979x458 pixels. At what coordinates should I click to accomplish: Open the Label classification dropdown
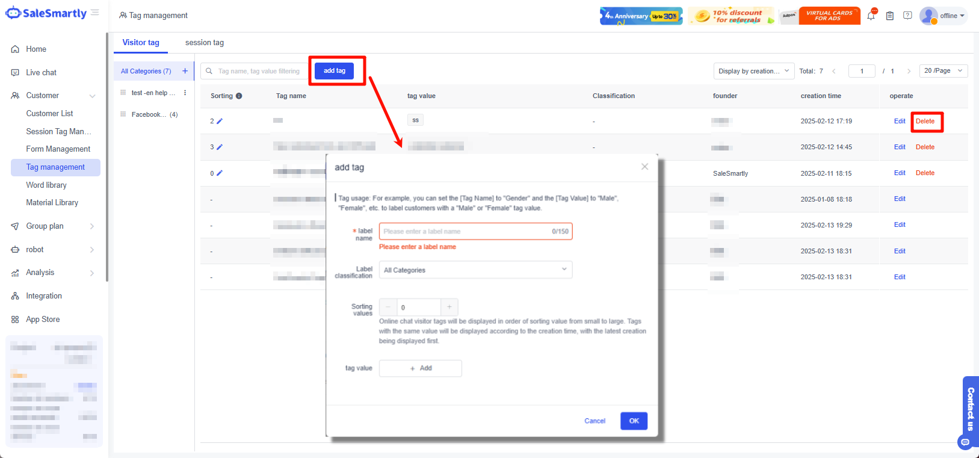[475, 270]
